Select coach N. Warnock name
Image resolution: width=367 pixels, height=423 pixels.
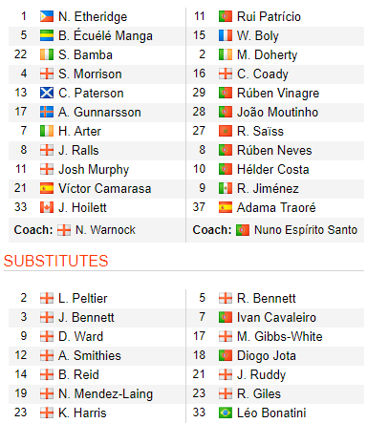(x=105, y=230)
